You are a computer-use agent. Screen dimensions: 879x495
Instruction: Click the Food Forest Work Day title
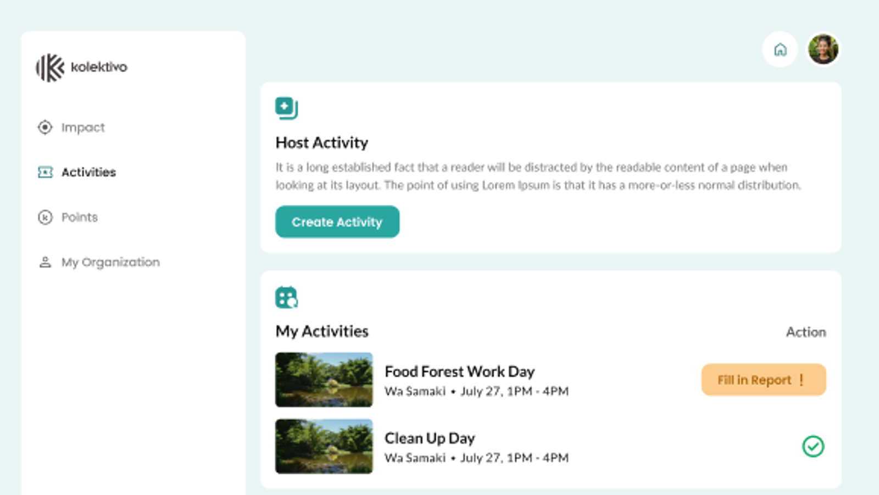[x=460, y=372]
